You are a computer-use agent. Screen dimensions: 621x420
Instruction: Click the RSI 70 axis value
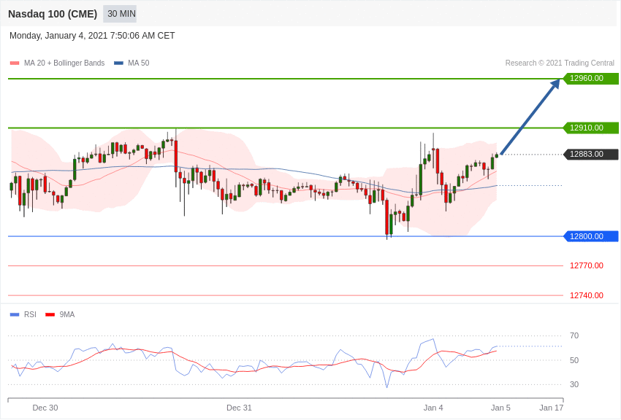coord(574,336)
